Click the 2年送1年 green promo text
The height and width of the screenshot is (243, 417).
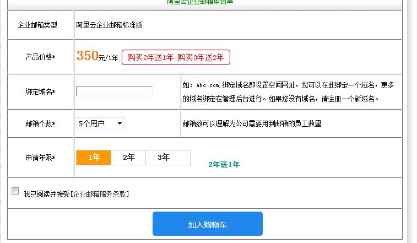pos(224,165)
